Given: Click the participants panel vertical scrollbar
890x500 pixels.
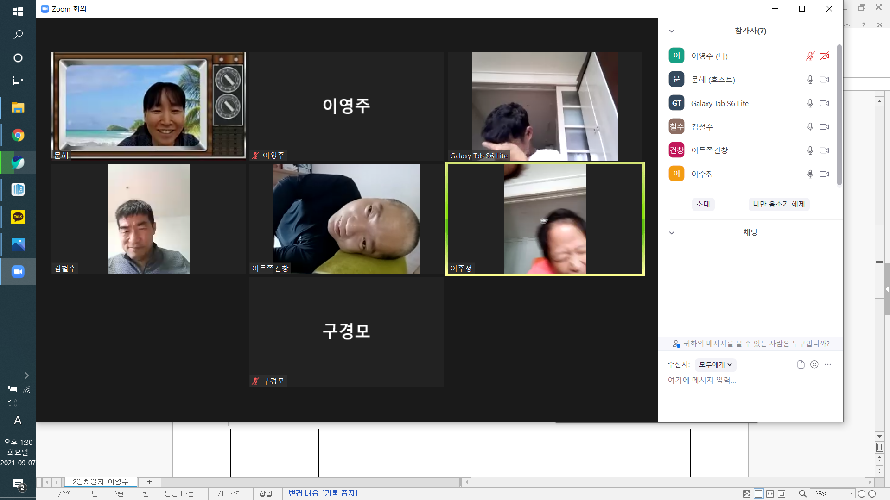Looking at the screenshot, I should click(839, 115).
